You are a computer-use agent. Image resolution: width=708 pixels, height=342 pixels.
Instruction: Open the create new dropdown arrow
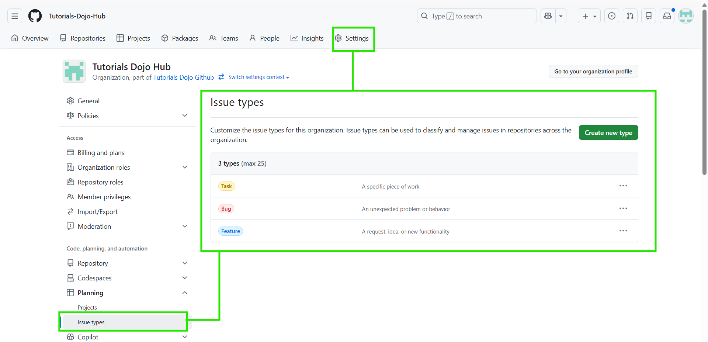coord(594,16)
